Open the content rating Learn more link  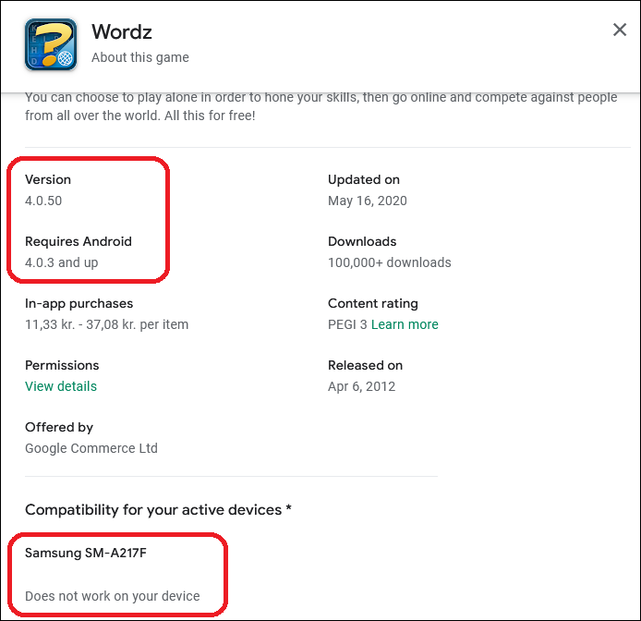click(405, 324)
